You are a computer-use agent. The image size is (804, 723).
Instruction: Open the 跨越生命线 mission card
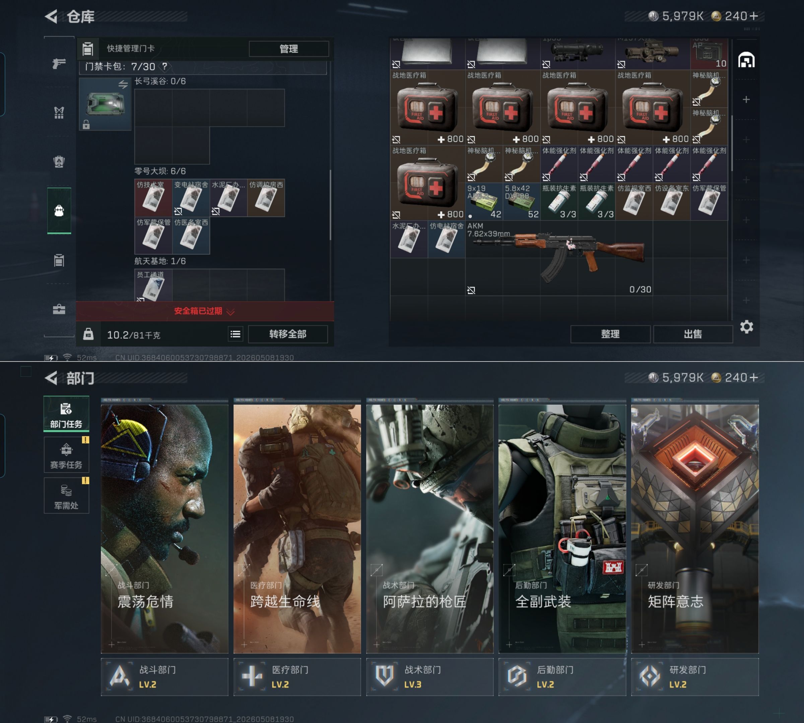pyautogui.click(x=297, y=529)
